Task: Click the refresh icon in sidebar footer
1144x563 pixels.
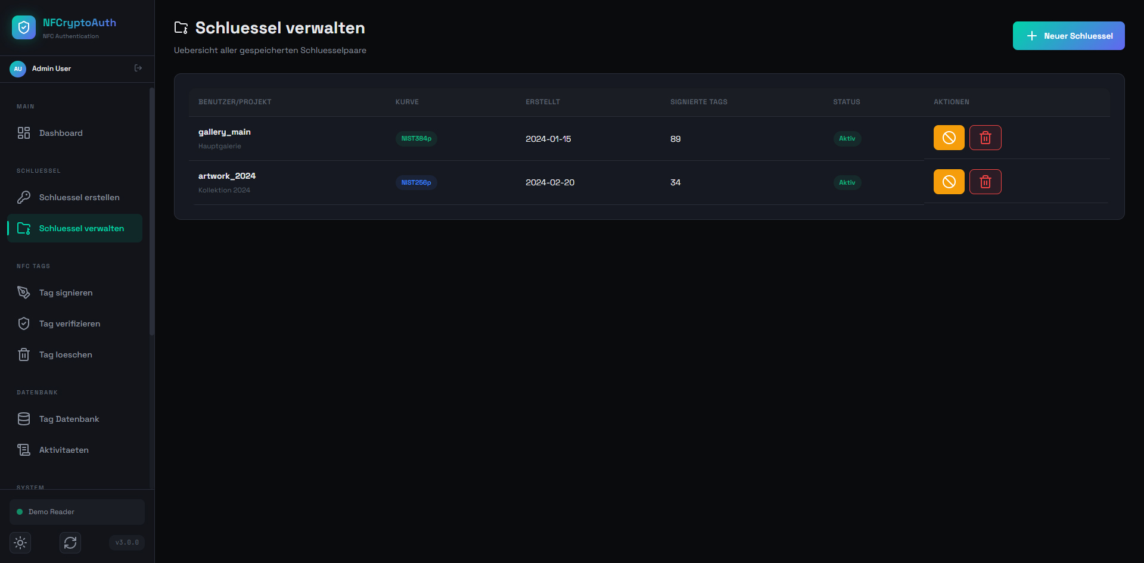Action: click(x=70, y=543)
